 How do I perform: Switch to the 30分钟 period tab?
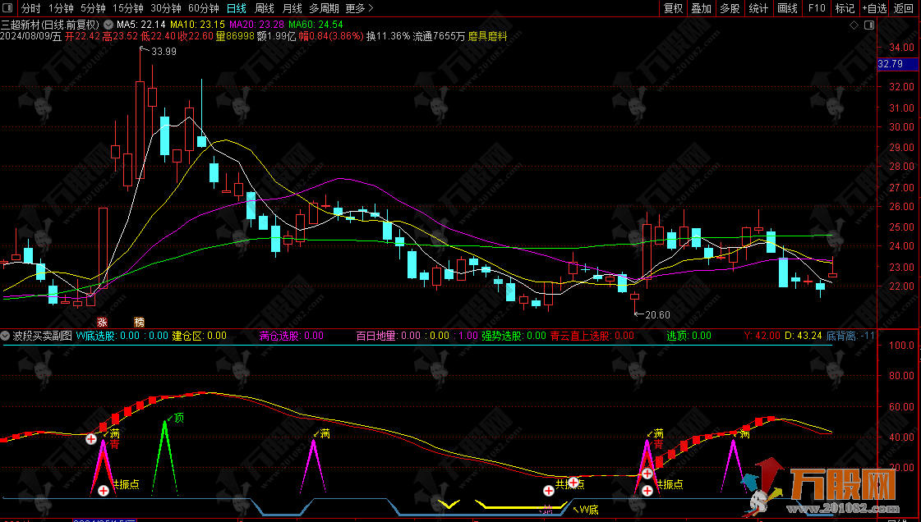(166, 8)
